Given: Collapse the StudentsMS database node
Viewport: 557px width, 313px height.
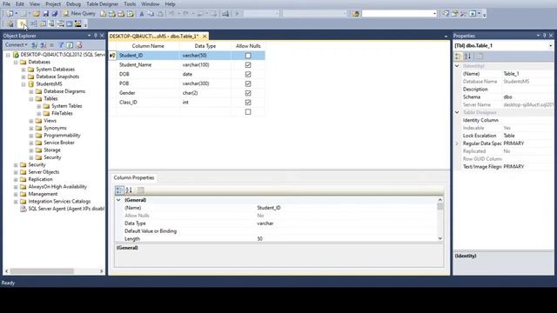Looking at the screenshot, I should (x=23, y=84).
